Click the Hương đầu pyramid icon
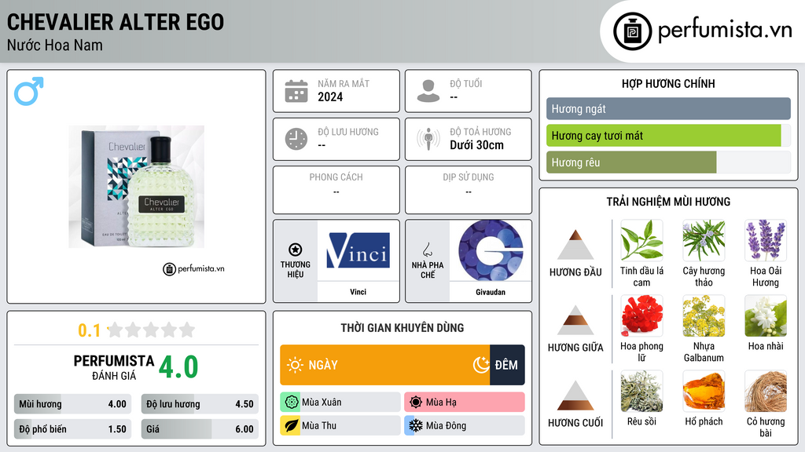 point(575,245)
